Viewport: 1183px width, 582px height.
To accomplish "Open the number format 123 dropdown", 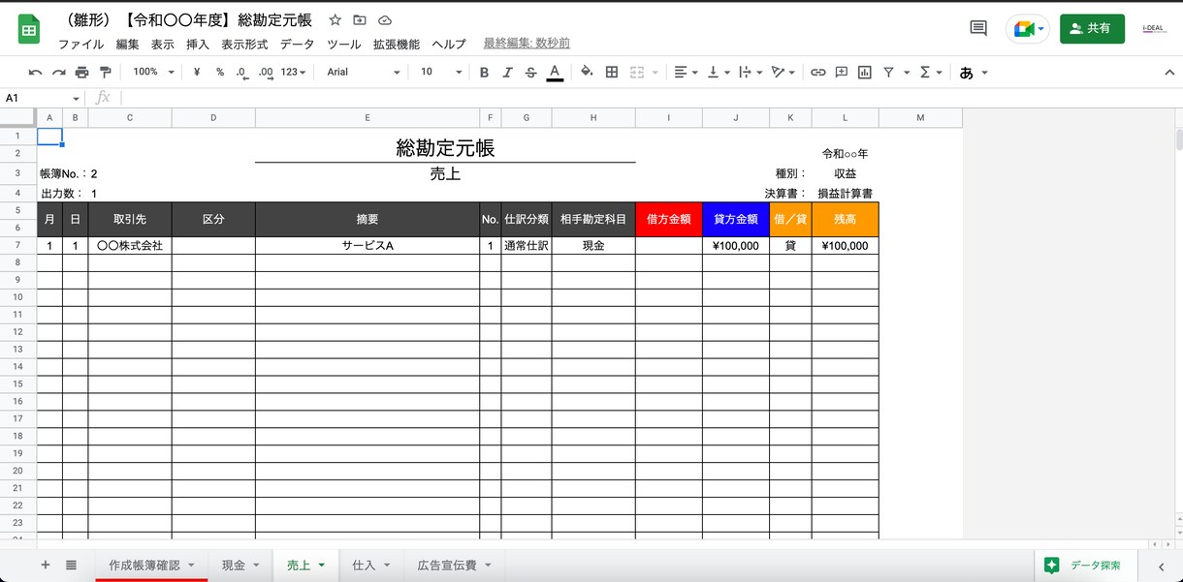I will point(293,73).
